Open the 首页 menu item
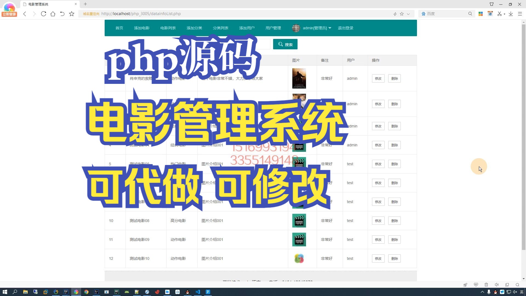 pos(119,28)
